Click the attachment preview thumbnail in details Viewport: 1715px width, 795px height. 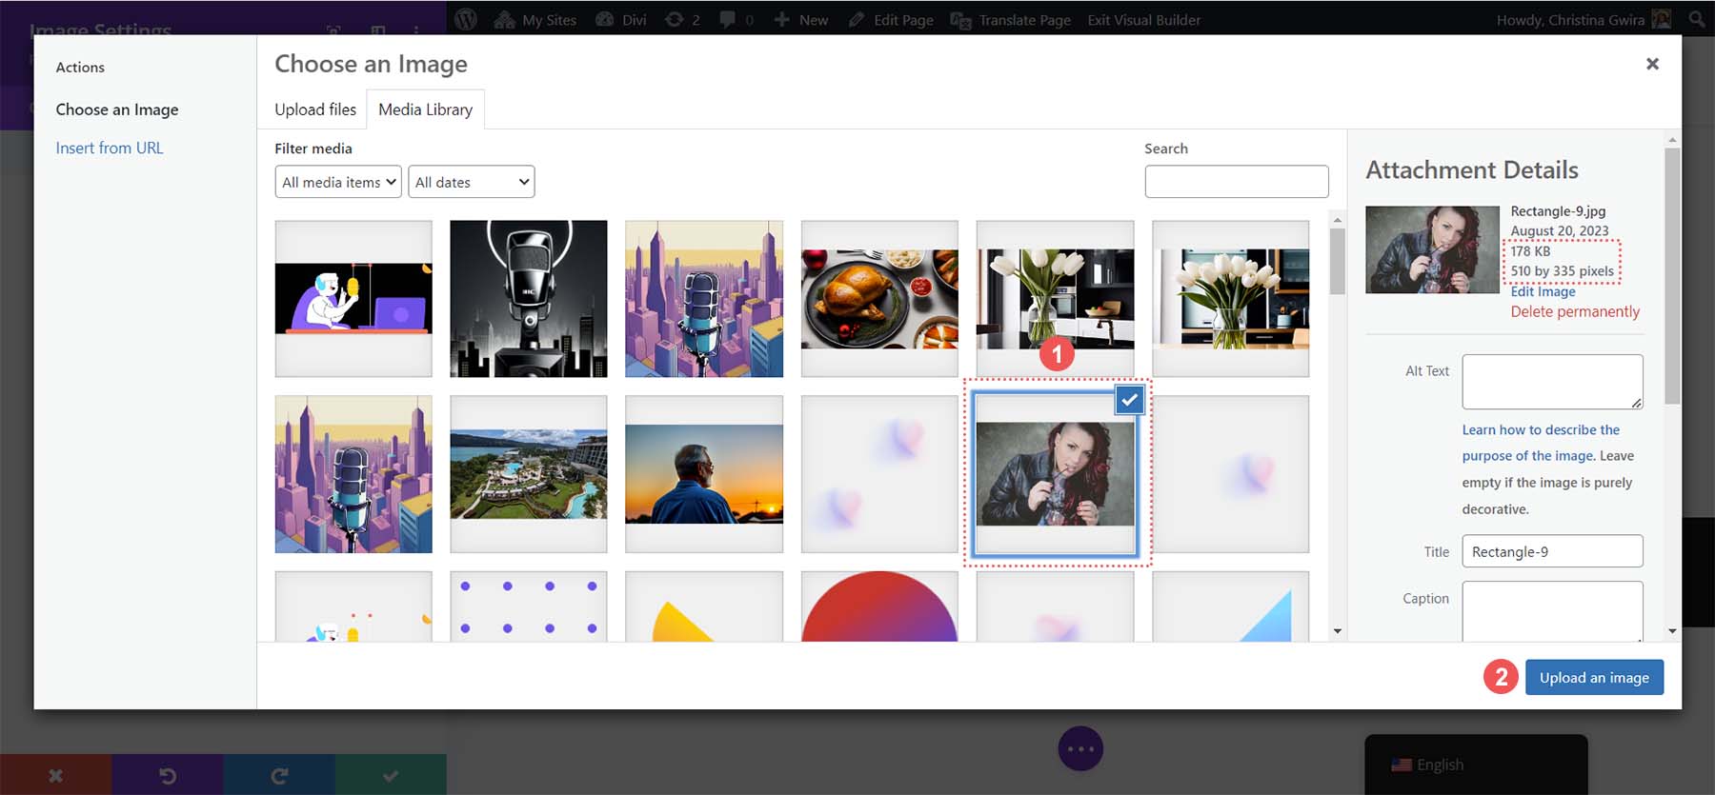[x=1432, y=249]
